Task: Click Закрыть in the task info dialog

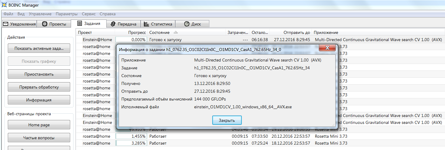Action: (227, 120)
